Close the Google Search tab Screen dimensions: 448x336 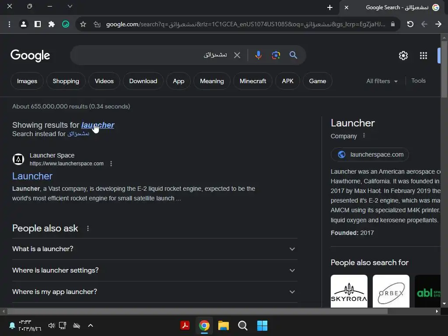(346, 7)
